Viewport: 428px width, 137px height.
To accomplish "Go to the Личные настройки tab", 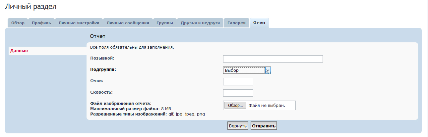I will coord(79,23).
